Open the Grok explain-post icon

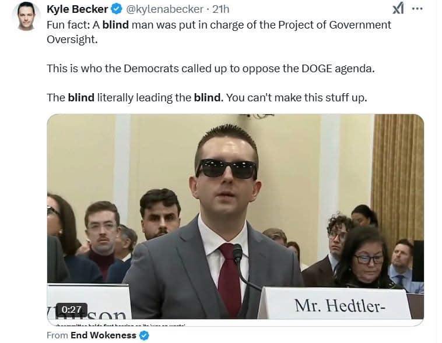coord(398,9)
